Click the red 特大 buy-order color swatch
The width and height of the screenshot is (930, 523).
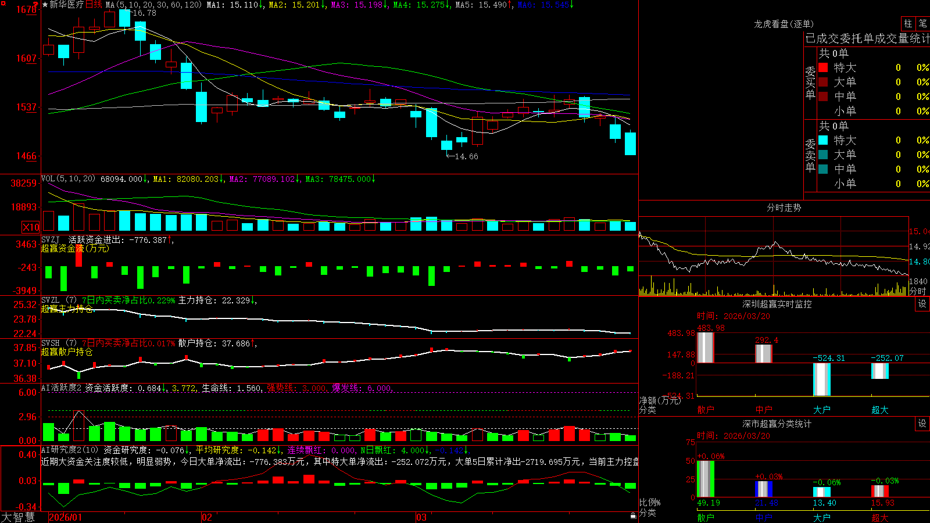tap(823, 67)
